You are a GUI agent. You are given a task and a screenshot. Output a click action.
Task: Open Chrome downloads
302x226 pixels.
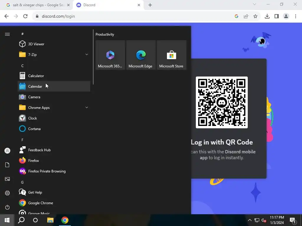click(267, 16)
